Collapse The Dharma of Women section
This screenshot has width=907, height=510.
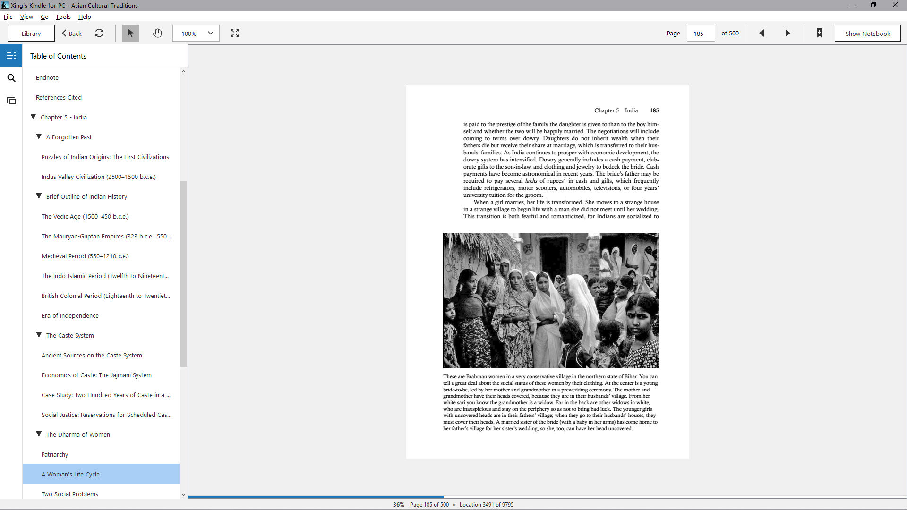[x=39, y=434]
